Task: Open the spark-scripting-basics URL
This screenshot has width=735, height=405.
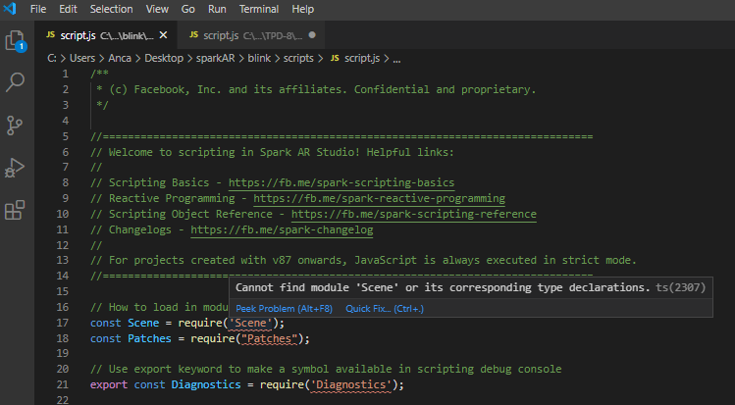Action: [x=341, y=182]
